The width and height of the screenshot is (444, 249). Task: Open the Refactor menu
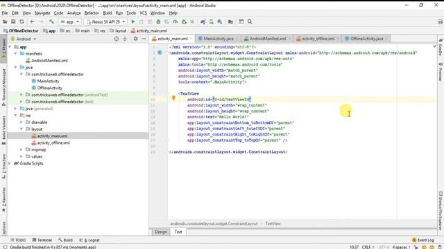point(92,13)
